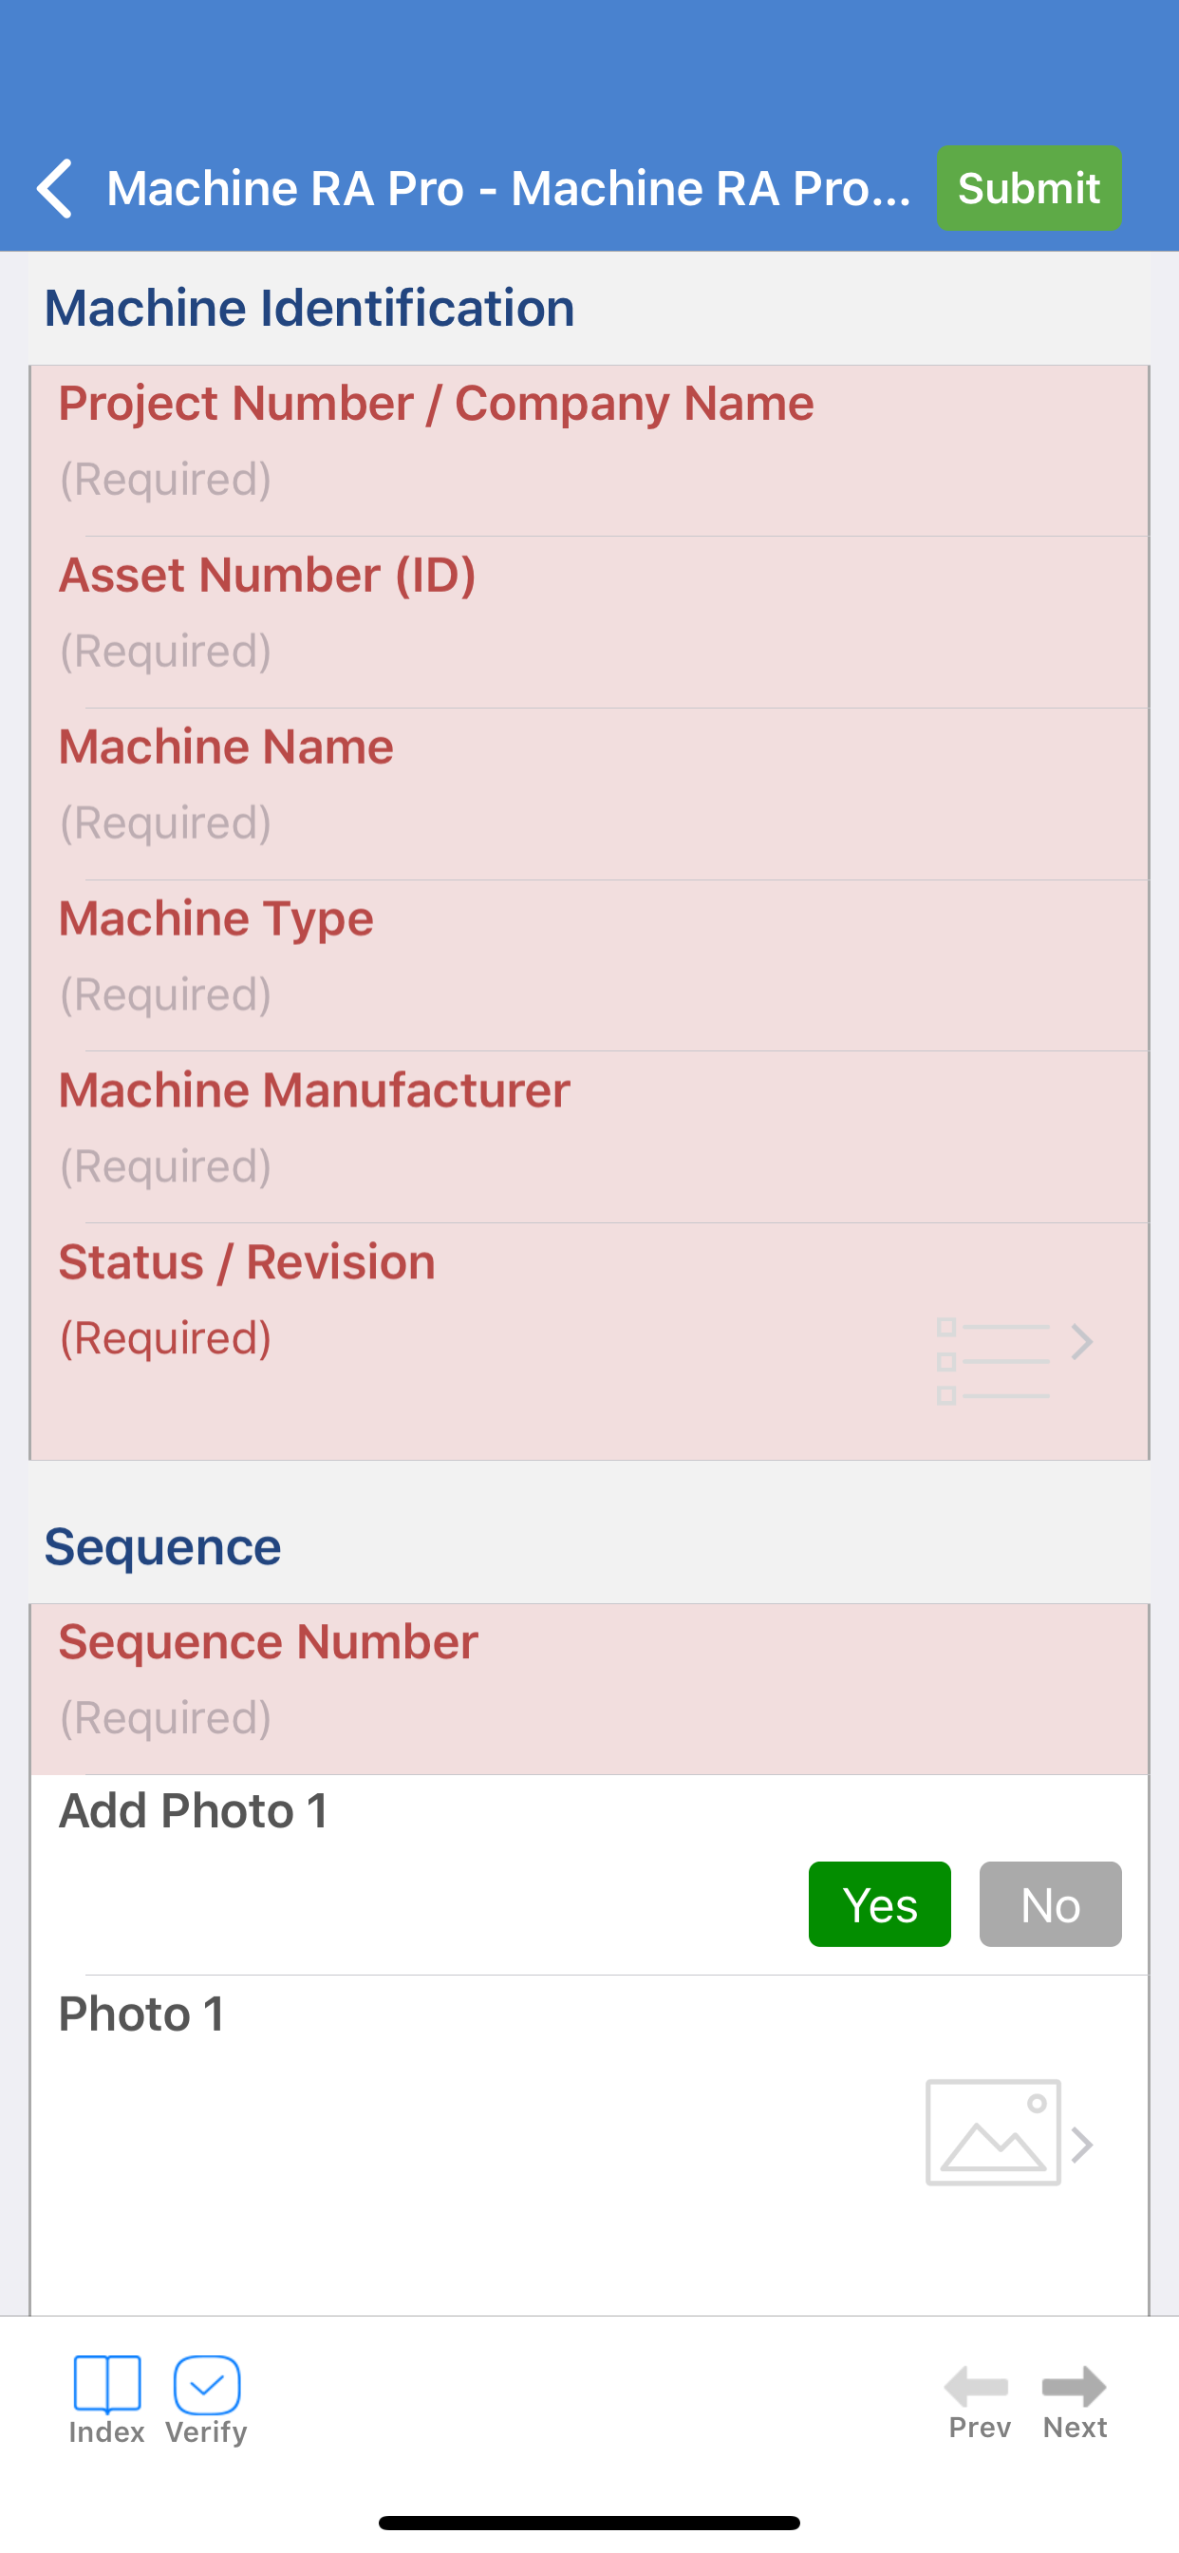Open Status / Revision list icon
The image size is (1179, 2553).
pos(993,1361)
